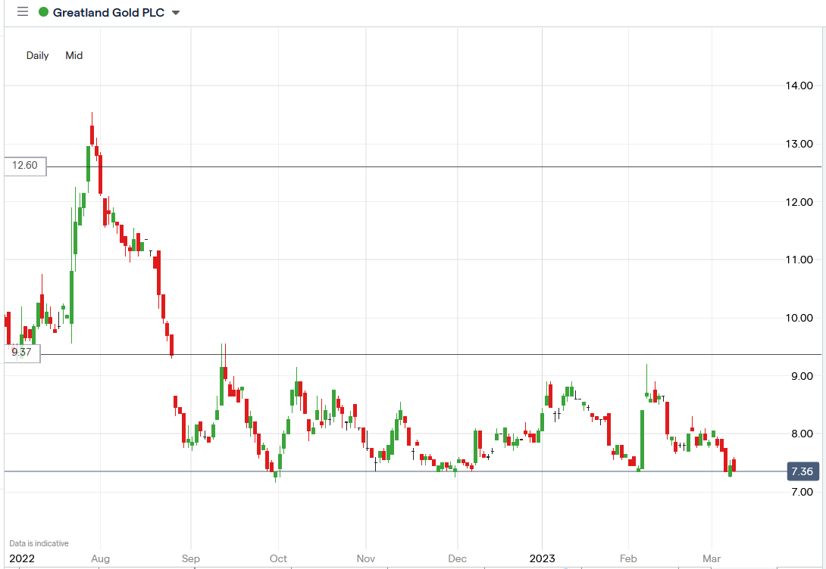Click the Dec date axis label
826x569 pixels.
pos(457,558)
